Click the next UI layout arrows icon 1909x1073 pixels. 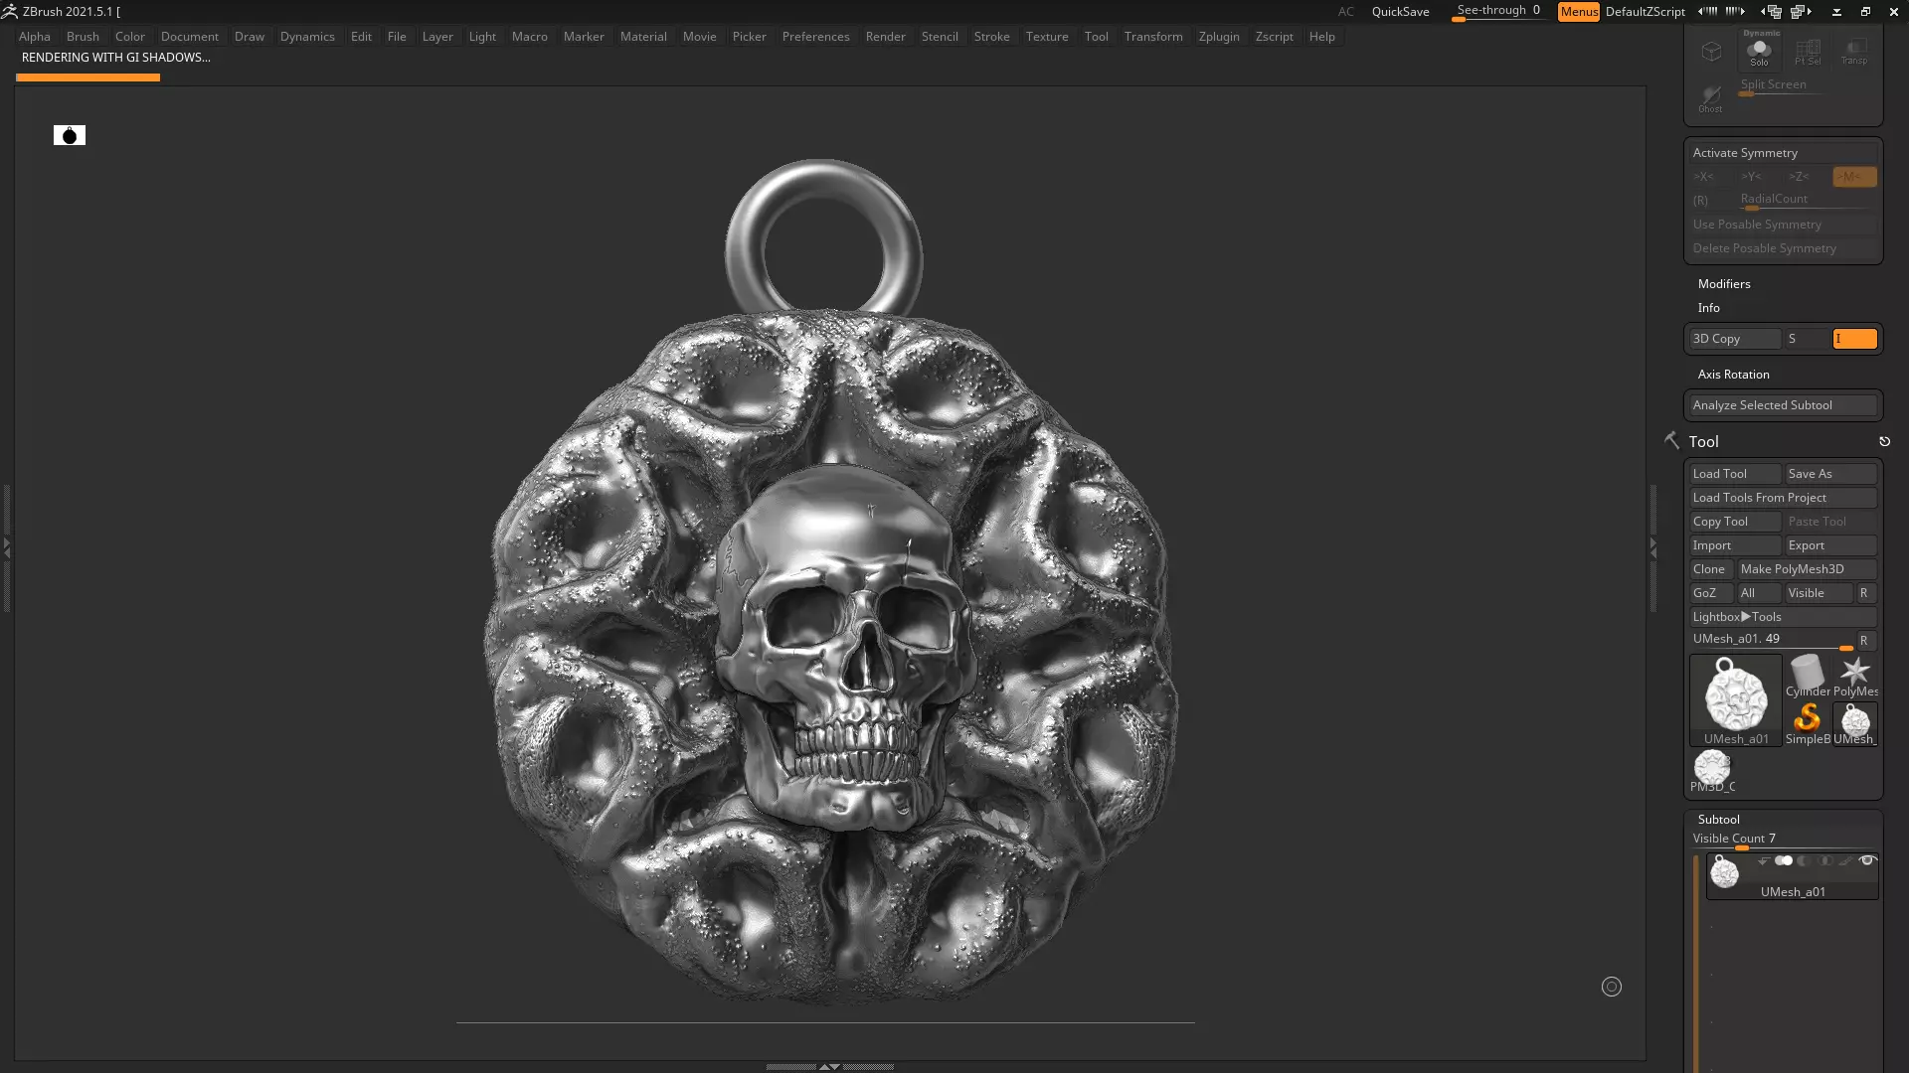click(1735, 11)
